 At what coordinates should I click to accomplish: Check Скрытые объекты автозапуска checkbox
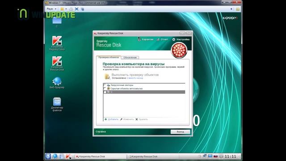point(105,89)
